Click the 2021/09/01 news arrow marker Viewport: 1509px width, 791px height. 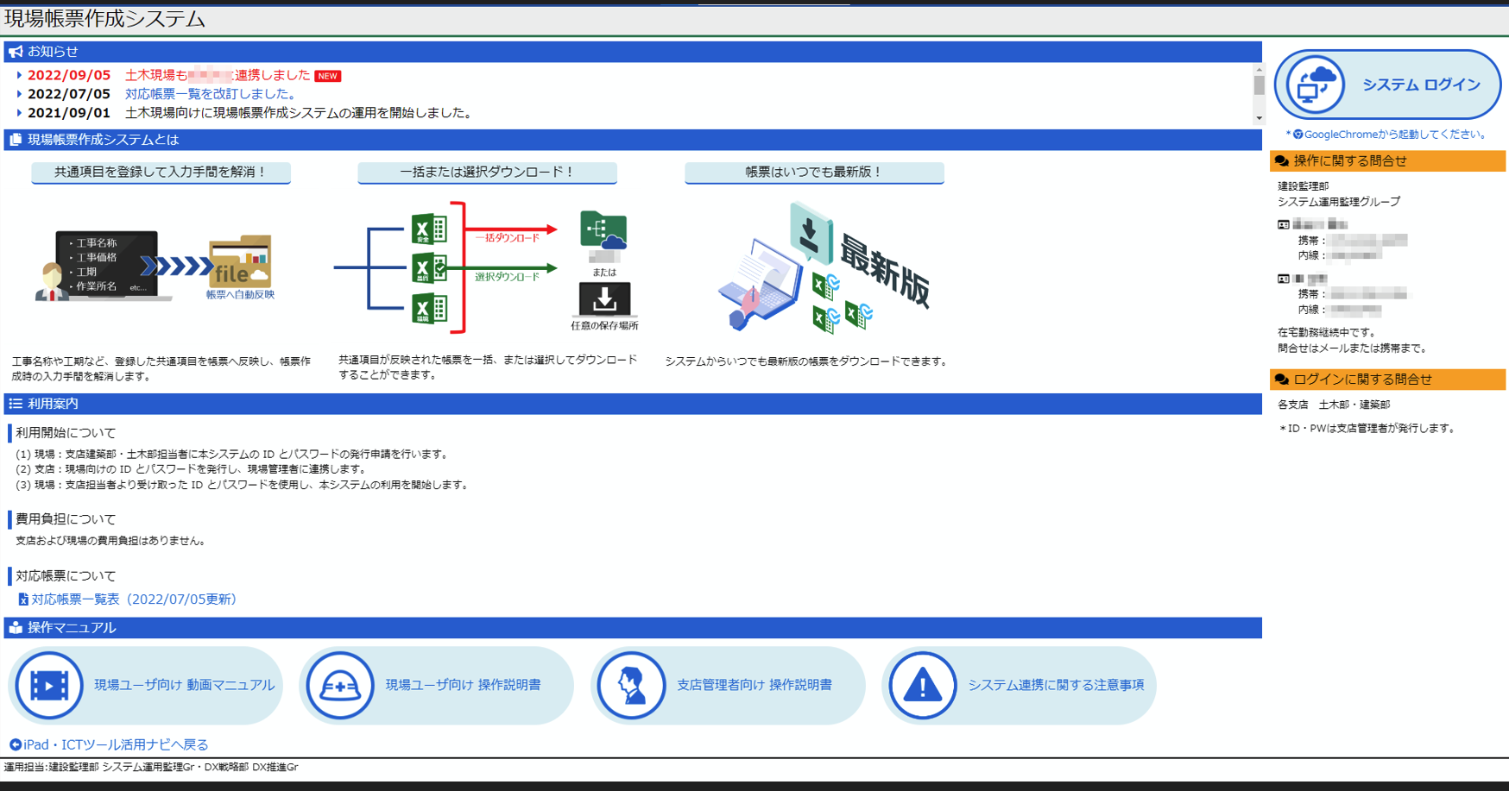(x=19, y=113)
